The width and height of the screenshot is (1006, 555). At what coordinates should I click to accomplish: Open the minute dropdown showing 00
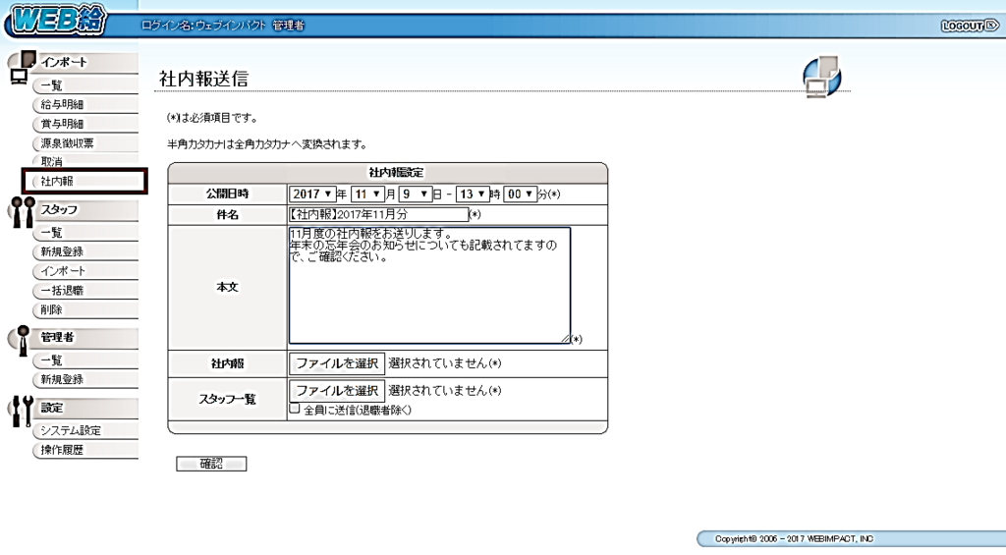(520, 194)
